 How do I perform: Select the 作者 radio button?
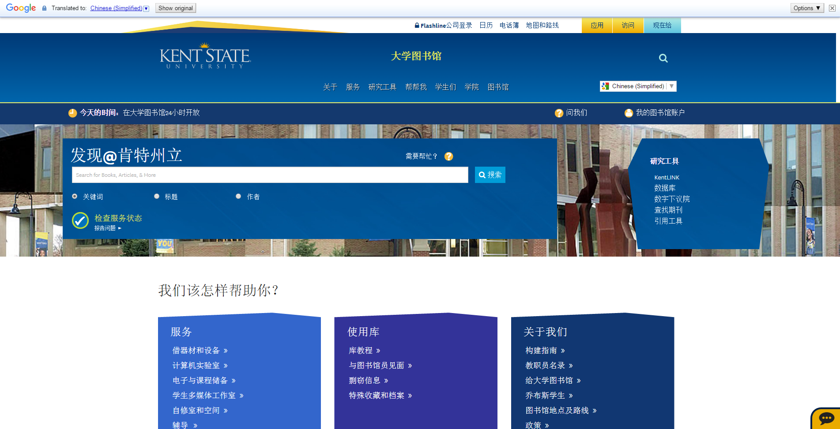[238, 196]
